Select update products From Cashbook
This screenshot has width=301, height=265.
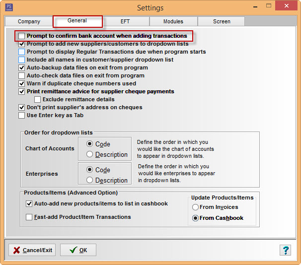tap(195, 218)
